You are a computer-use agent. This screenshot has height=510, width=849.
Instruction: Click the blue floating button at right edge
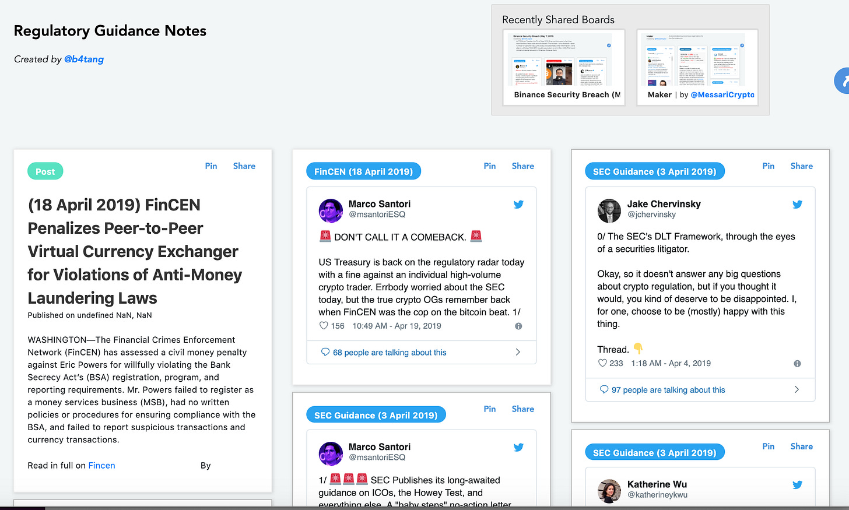point(843,81)
